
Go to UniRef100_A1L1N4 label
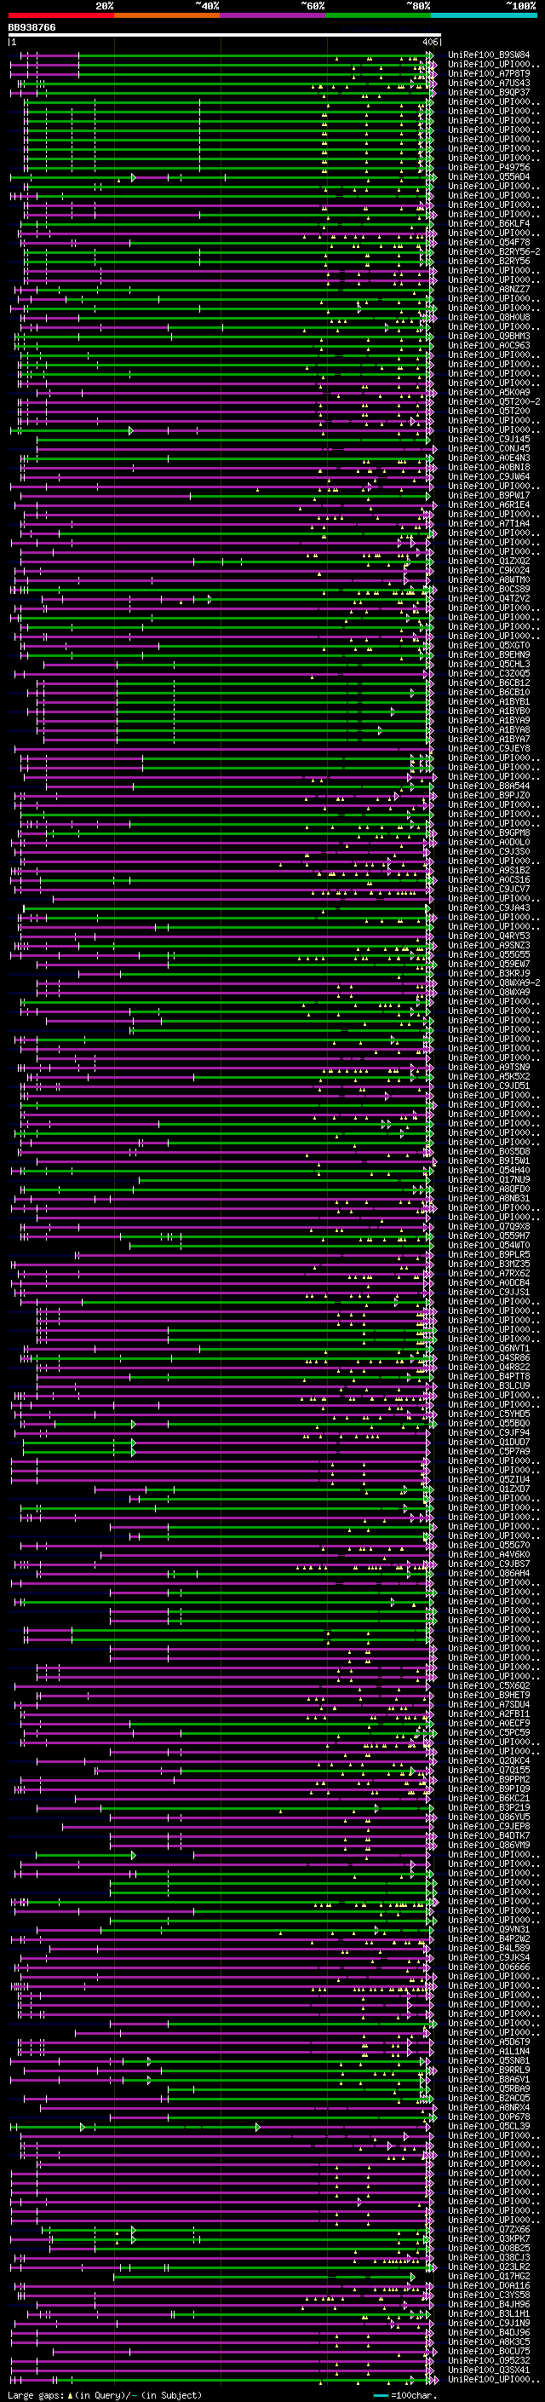(x=489, y=2052)
